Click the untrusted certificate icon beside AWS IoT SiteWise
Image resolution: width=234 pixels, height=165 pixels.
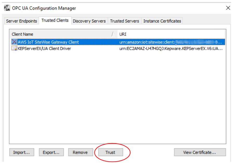14,42
